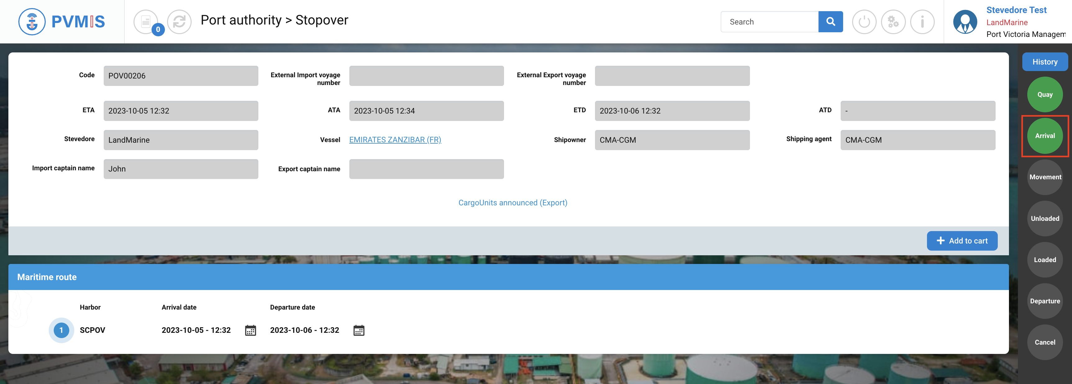Click the Cancel circle button

1045,342
